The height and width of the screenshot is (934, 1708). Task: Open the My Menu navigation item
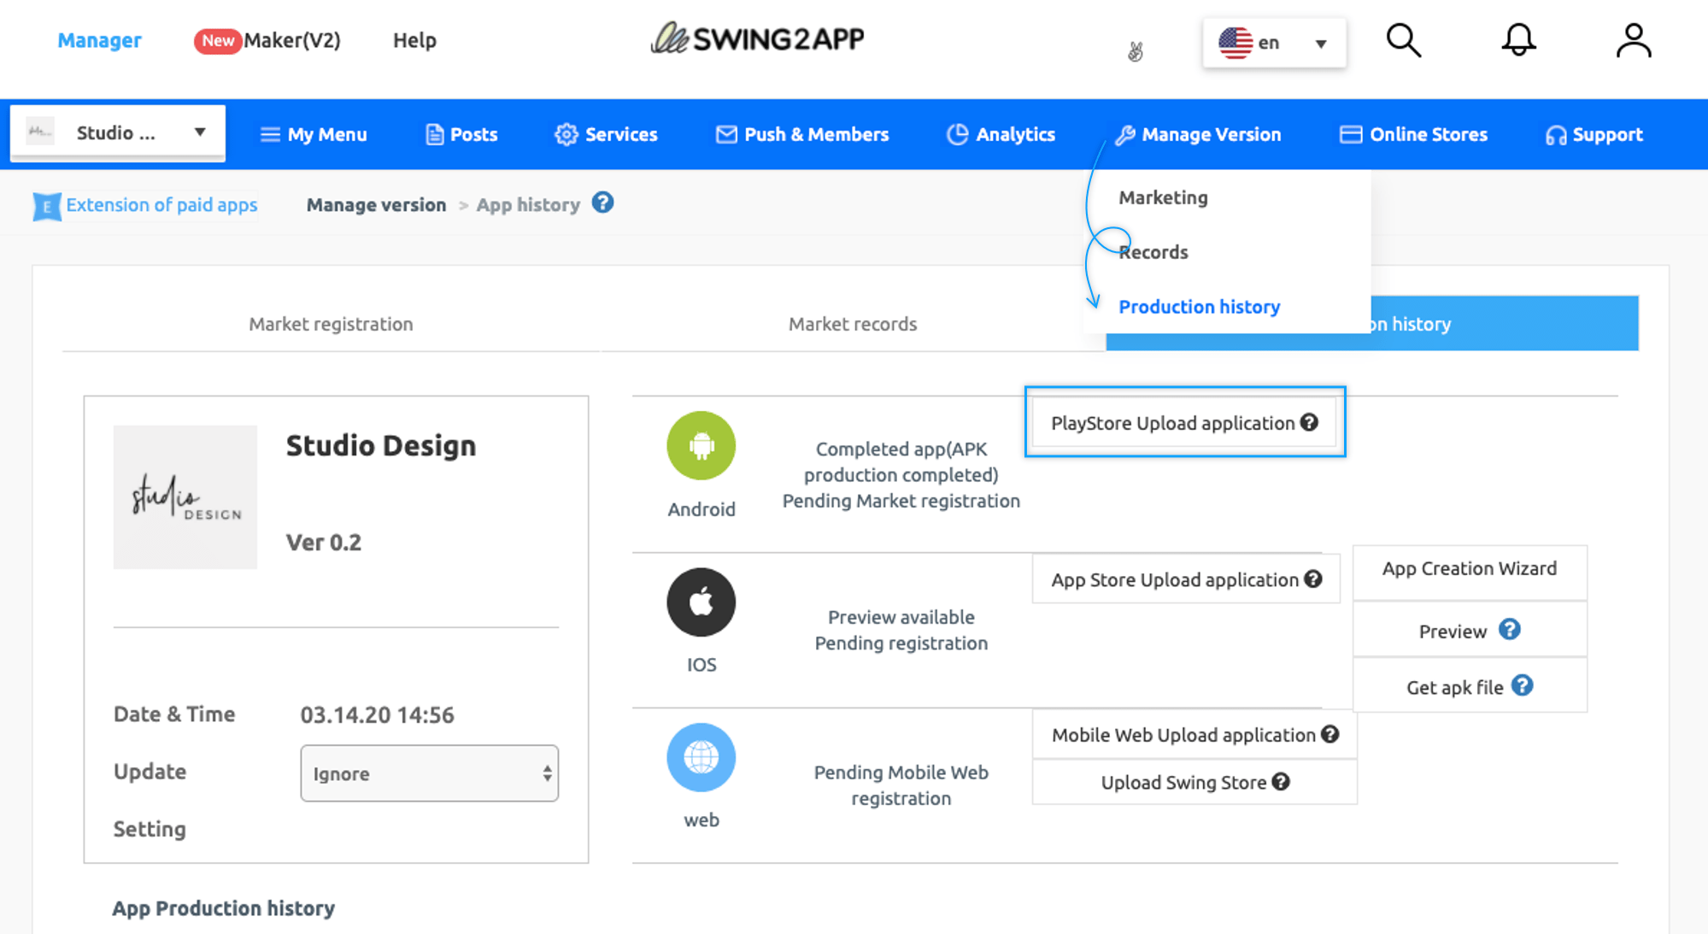coord(314,134)
